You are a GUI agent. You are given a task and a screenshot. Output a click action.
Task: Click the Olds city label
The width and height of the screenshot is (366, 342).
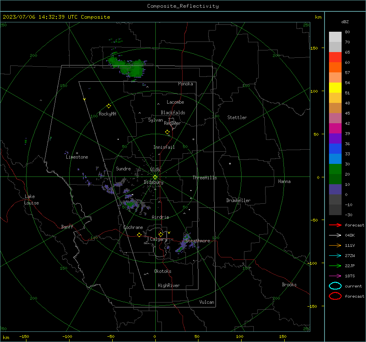point(155,169)
